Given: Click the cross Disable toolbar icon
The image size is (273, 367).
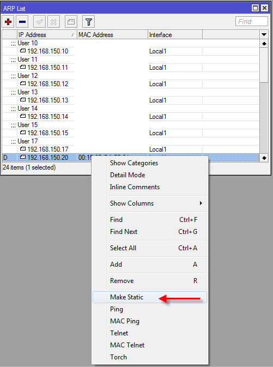Looking at the screenshot, I should click(53, 22).
